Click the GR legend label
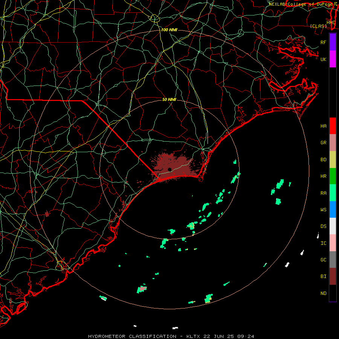 pos(324,143)
